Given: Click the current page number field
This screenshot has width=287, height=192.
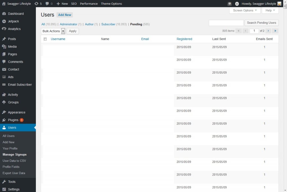Looking at the screenshot, I should click(x=254, y=31).
